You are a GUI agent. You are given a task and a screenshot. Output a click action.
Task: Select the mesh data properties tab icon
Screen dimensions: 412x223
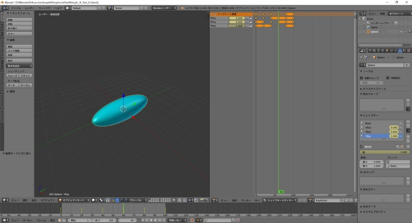[400, 51]
